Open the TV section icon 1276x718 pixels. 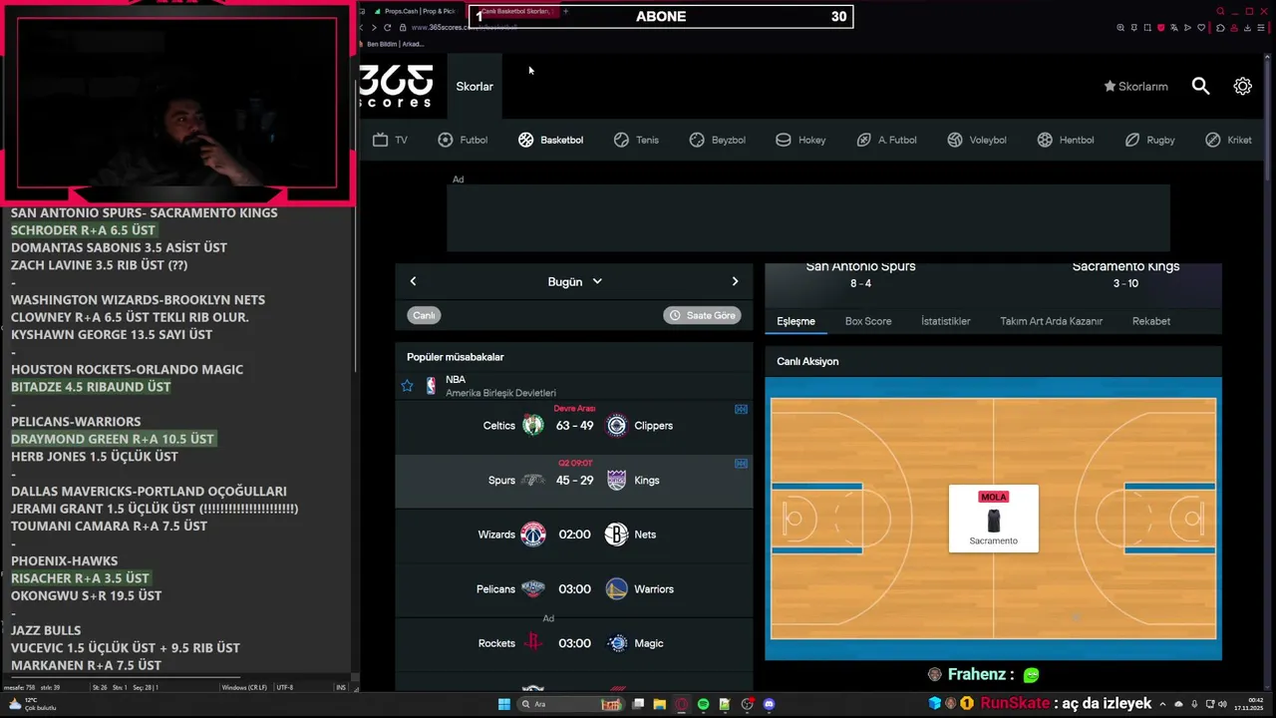[380, 140]
